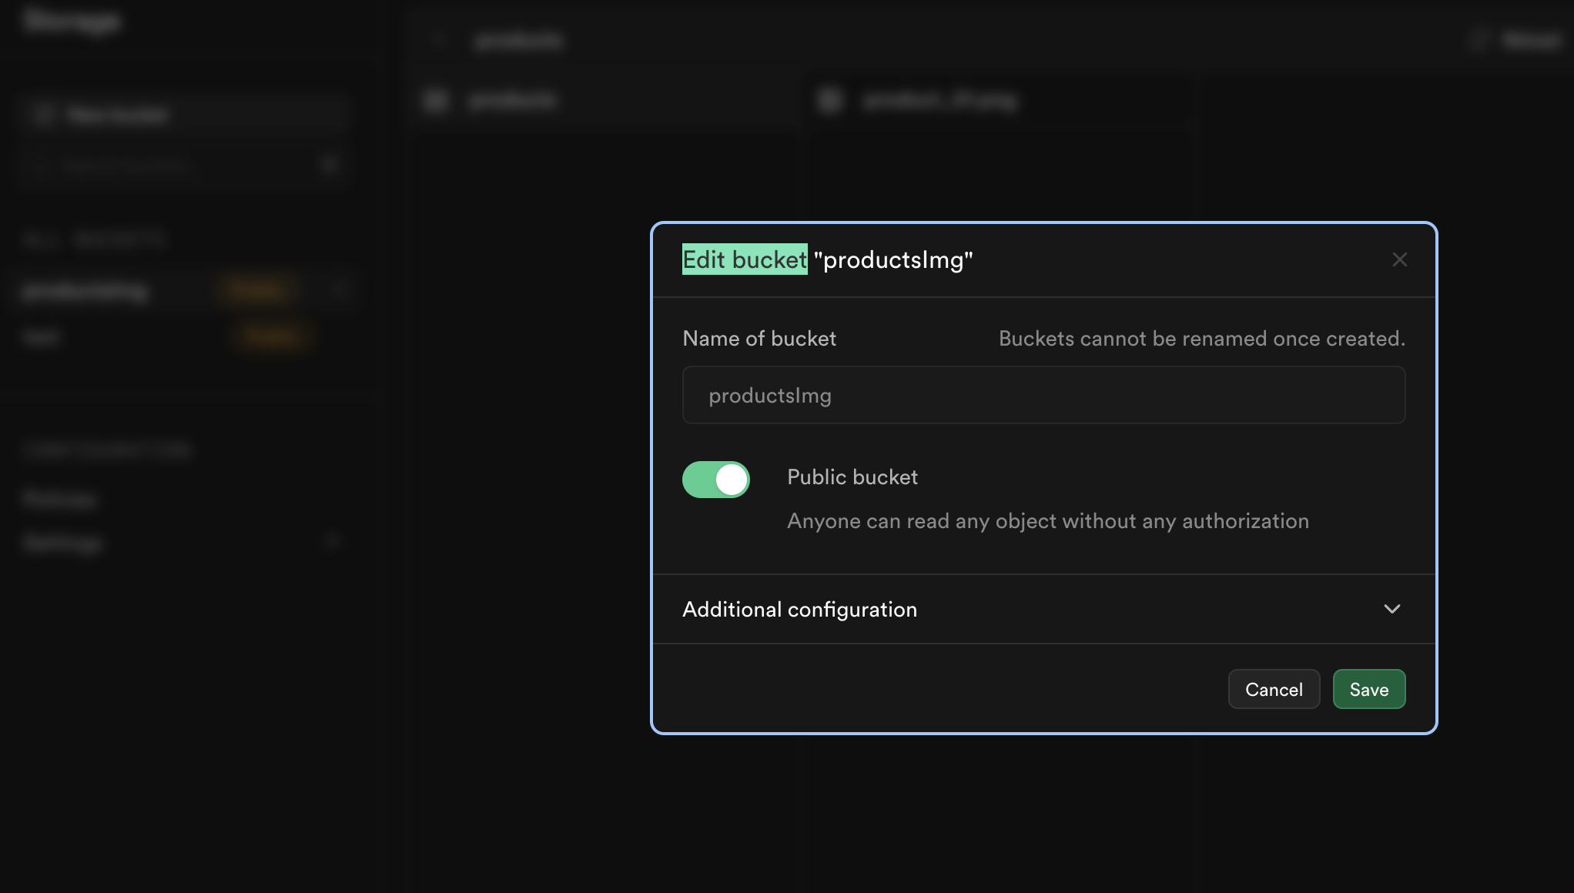Select the blurred test bucket in sidebar

[41, 337]
